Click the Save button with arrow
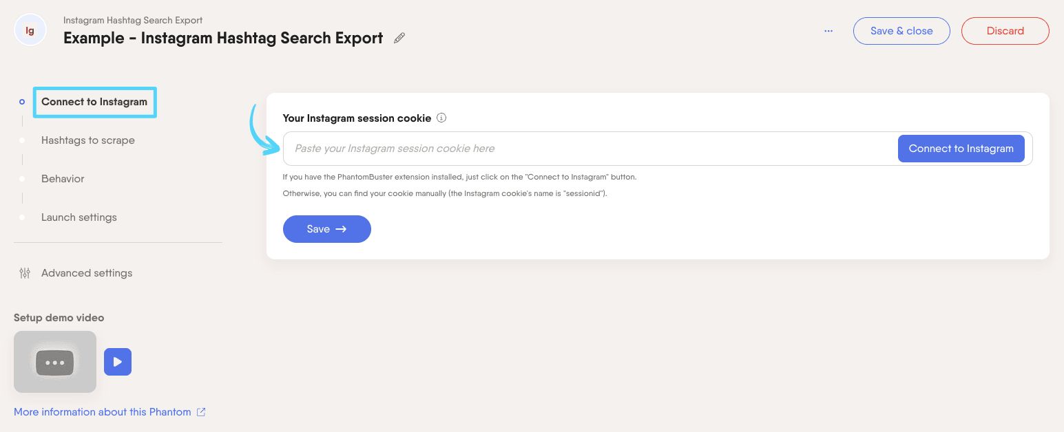This screenshot has height=432, width=1064. pyautogui.click(x=327, y=229)
